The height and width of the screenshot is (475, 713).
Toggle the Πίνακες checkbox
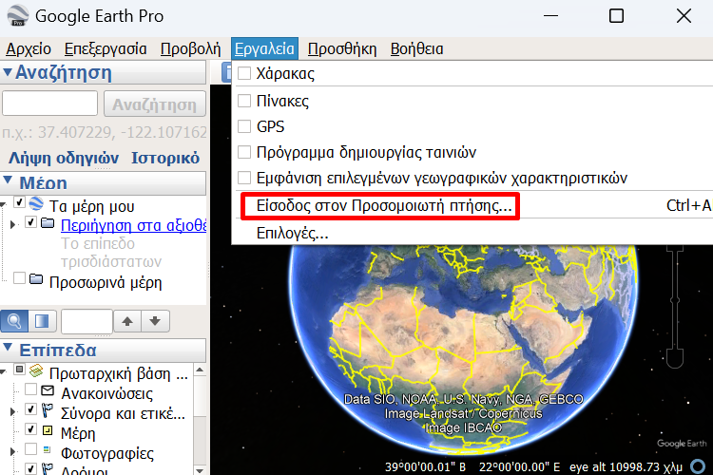point(244,101)
